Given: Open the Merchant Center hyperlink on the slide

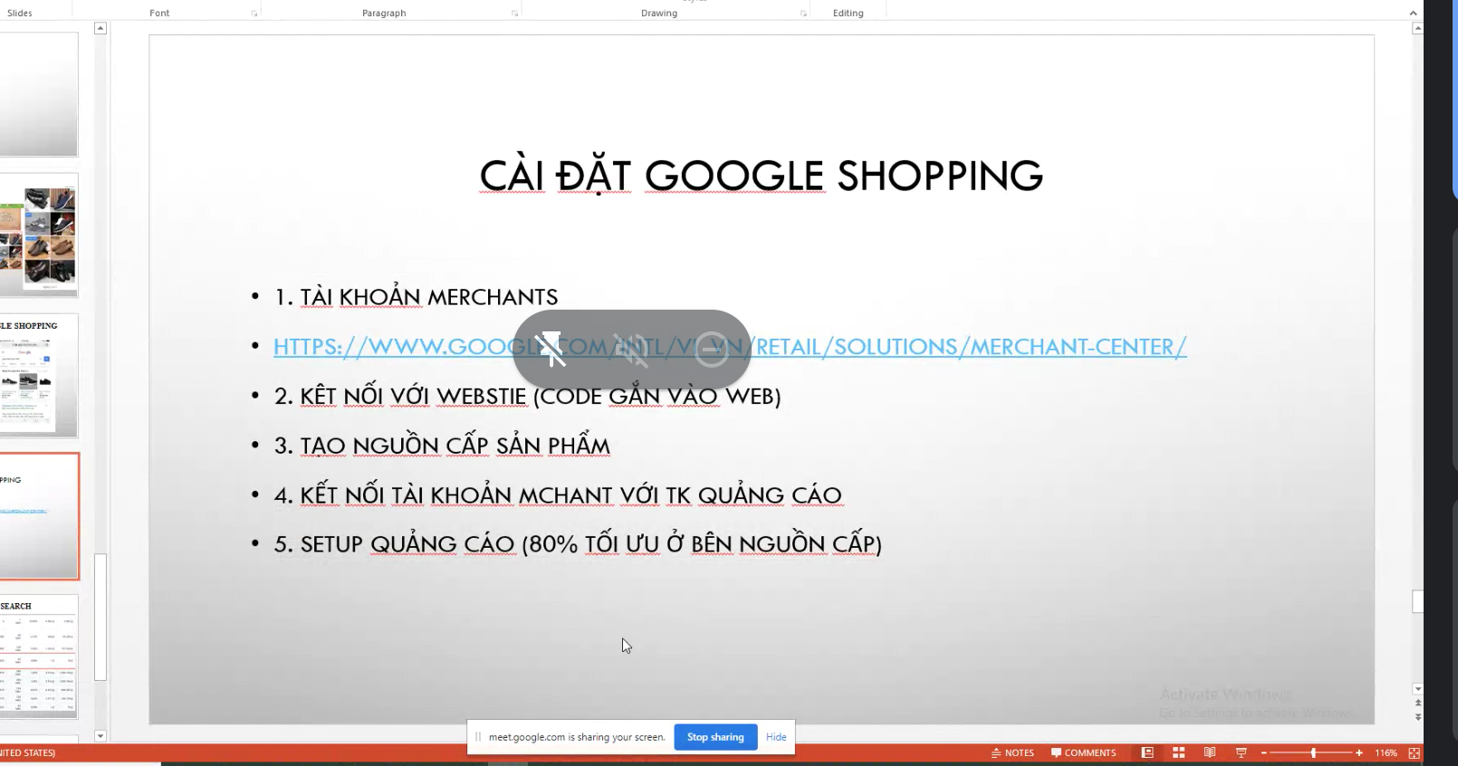Looking at the screenshot, I should 730,347.
